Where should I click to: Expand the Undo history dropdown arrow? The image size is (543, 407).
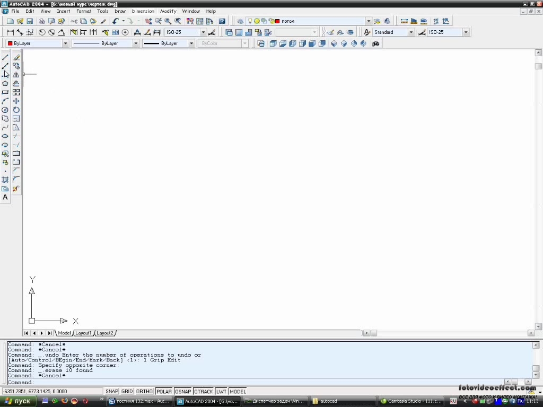[123, 21]
